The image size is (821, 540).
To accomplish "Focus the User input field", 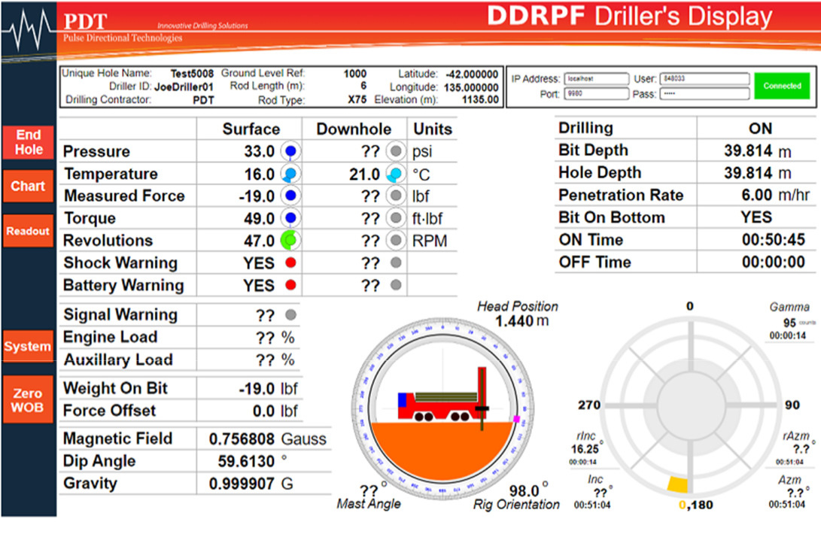I will pyautogui.click(x=704, y=78).
